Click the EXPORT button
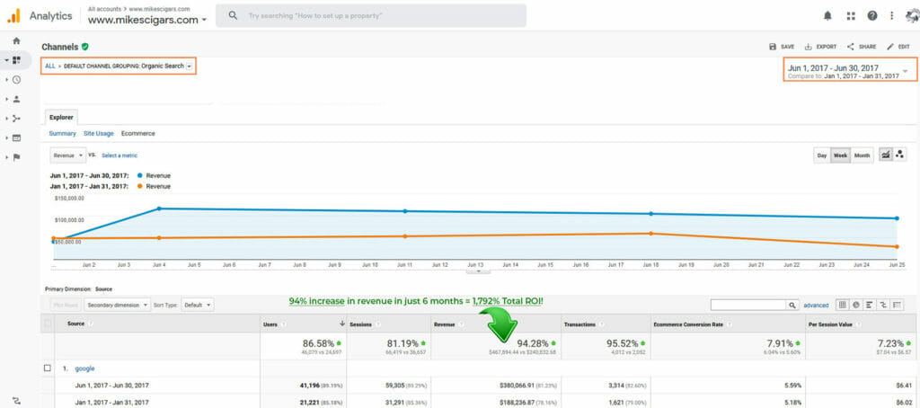The width and height of the screenshot is (920, 408). tap(821, 47)
